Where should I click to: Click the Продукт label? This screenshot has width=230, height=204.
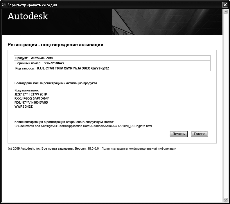(22, 58)
